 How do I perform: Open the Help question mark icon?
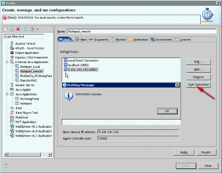6,166
